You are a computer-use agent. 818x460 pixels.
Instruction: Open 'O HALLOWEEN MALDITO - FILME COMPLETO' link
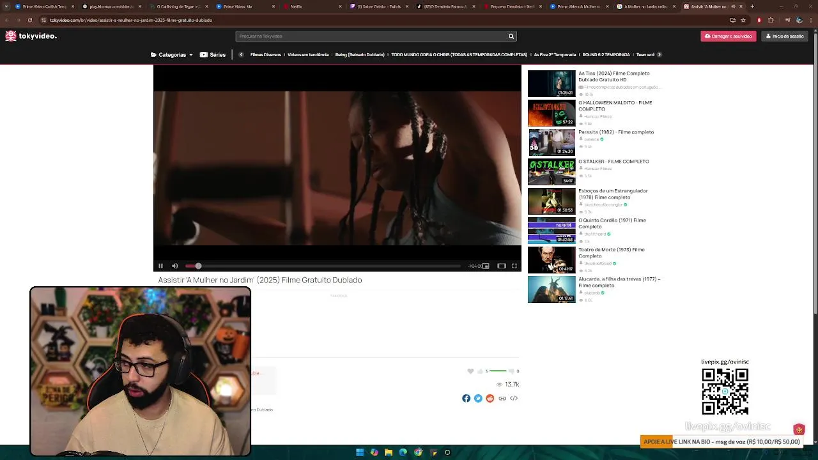(x=615, y=106)
